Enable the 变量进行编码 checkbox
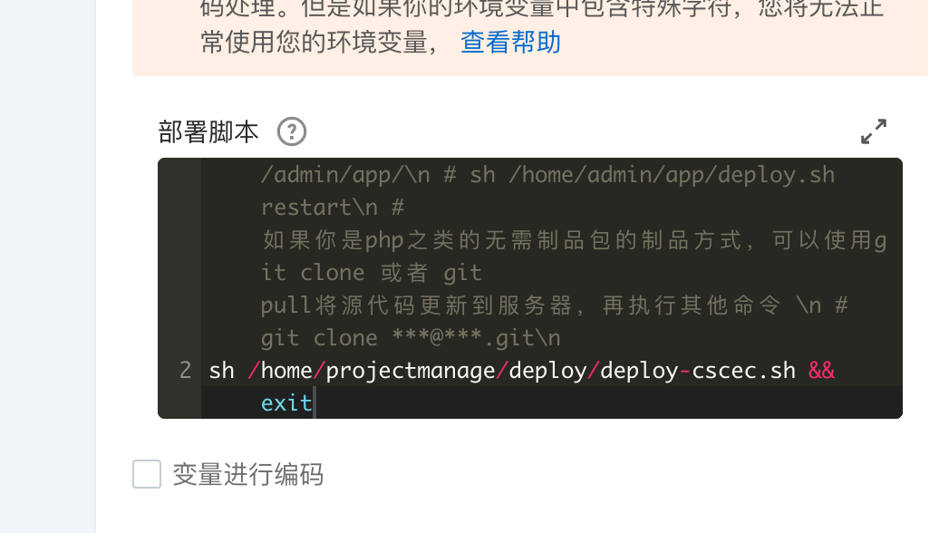 pos(147,474)
